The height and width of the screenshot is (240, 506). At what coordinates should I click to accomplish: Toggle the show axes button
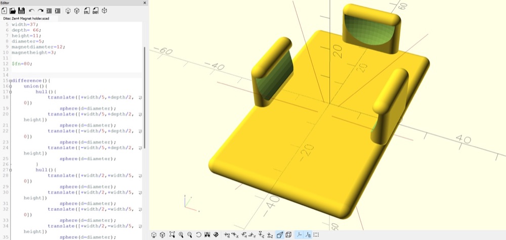[x=299, y=235]
